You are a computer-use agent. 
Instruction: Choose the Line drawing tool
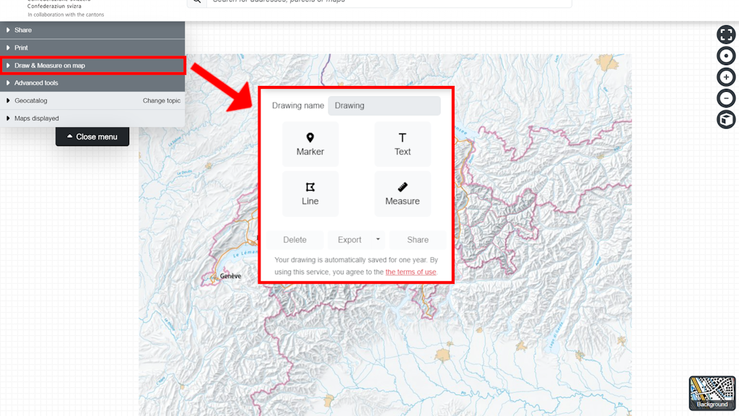[x=310, y=194]
